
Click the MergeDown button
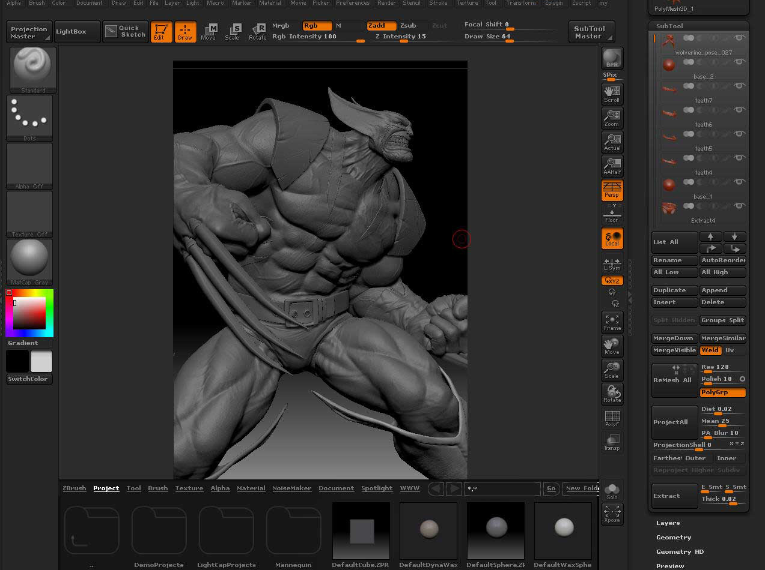click(x=674, y=338)
